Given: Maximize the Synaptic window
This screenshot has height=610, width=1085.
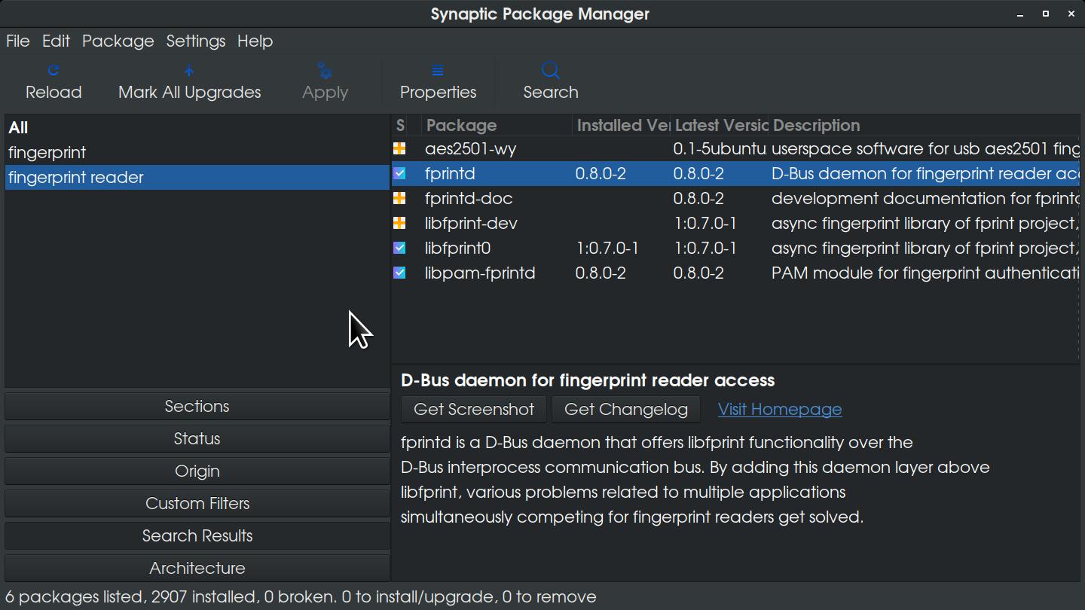Looking at the screenshot, I should coord(1046,14).
